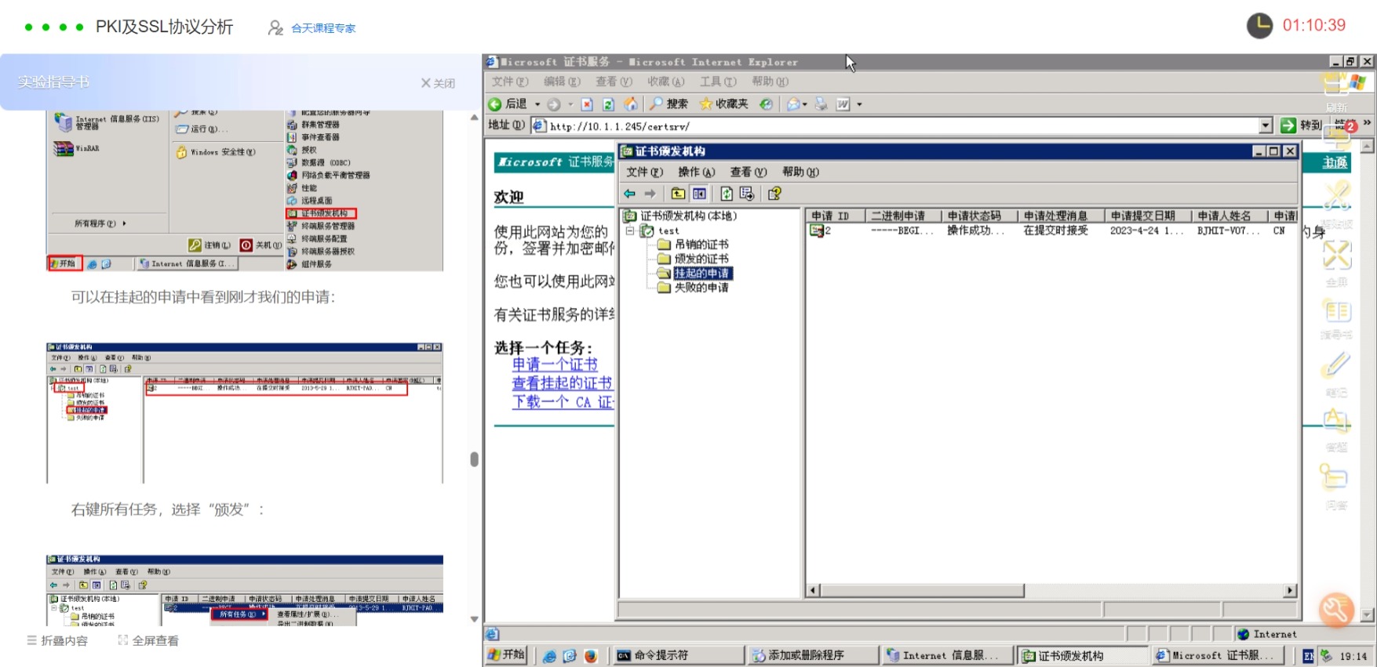This screenshot has width=1377, height=667.
Task: Open IE Search (搜索) toolbar button
Action: coord(668,104)
